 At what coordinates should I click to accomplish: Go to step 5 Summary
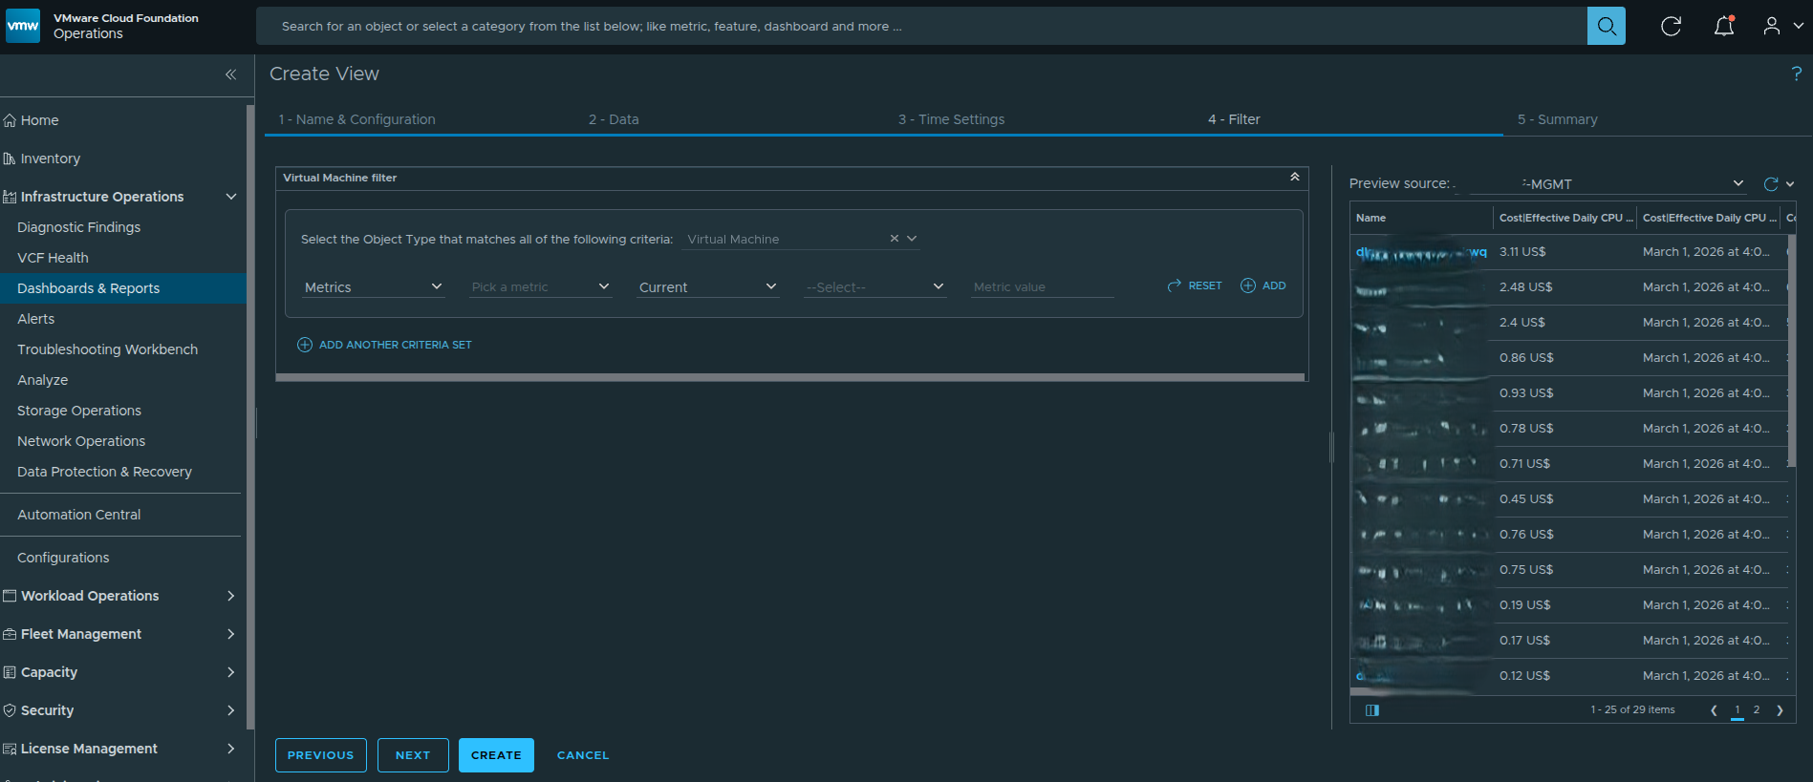tap(1557, 119)
